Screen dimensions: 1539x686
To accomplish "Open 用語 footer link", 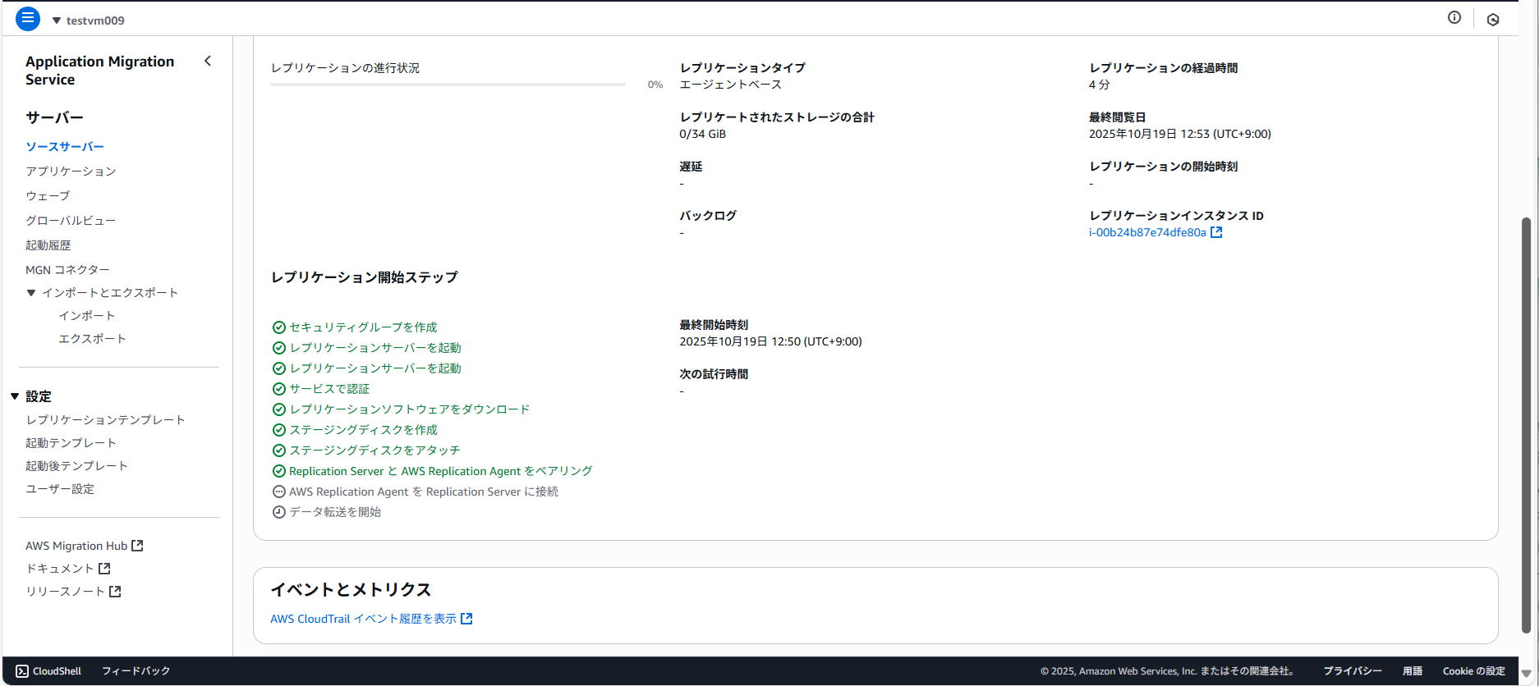I will coord(1413,671).
